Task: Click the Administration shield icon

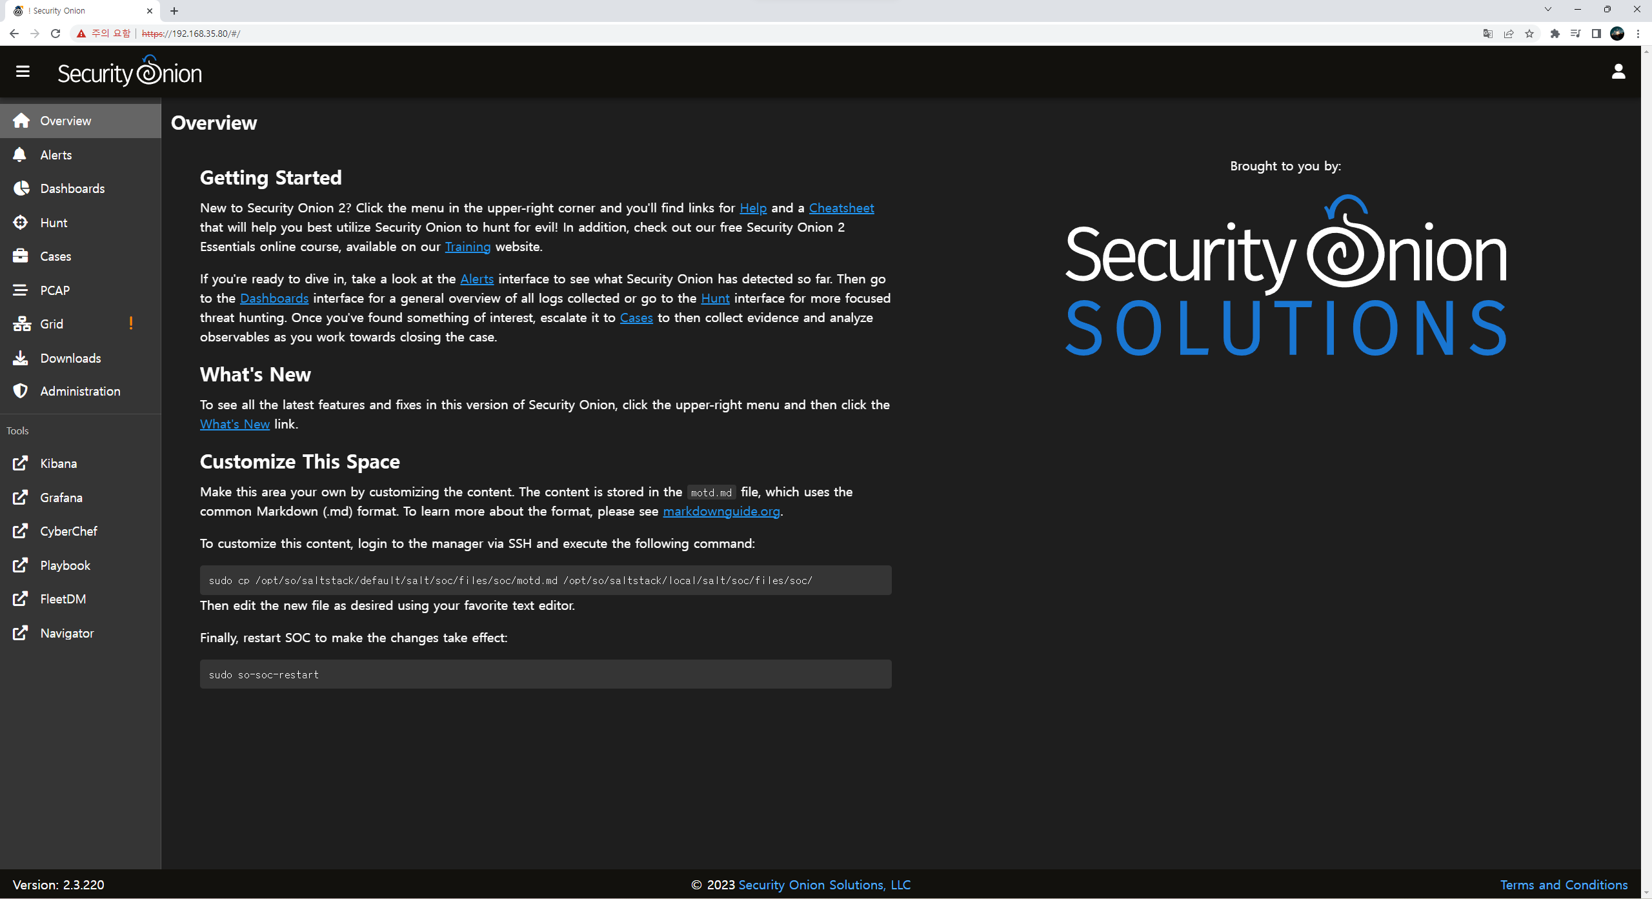Action: [21, 391]
